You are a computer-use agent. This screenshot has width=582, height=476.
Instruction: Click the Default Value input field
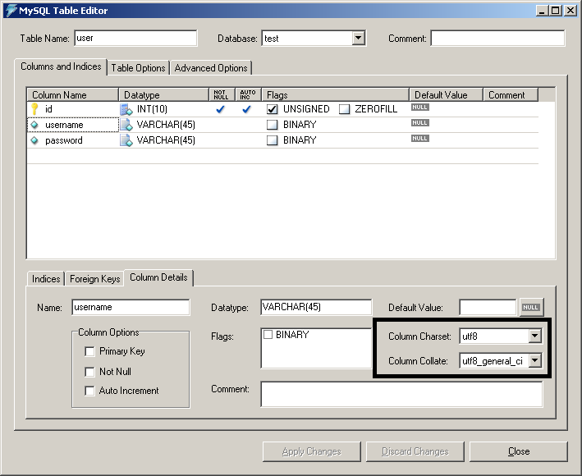pos(488,307)
